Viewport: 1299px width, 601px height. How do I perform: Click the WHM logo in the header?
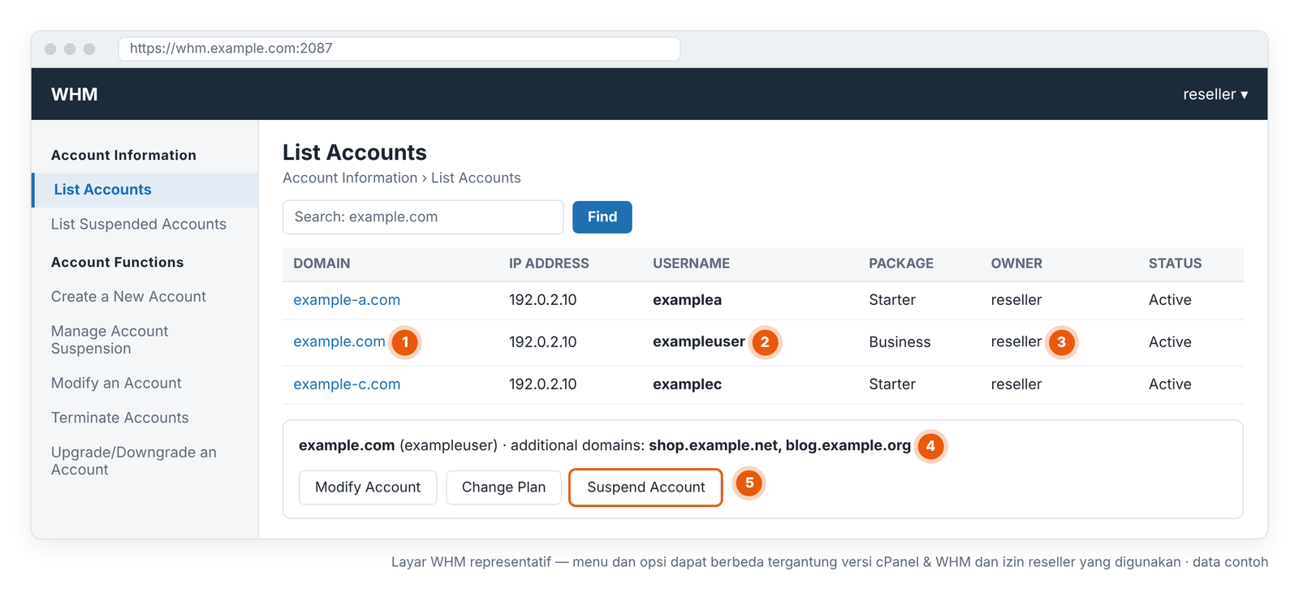[75, 94]
